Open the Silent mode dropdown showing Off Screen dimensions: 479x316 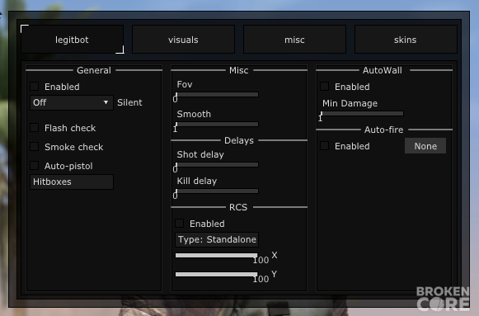click(x=72, y=102)
